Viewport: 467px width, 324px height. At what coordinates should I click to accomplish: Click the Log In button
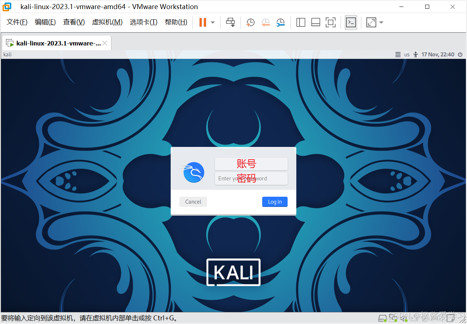tap(275, 202)
